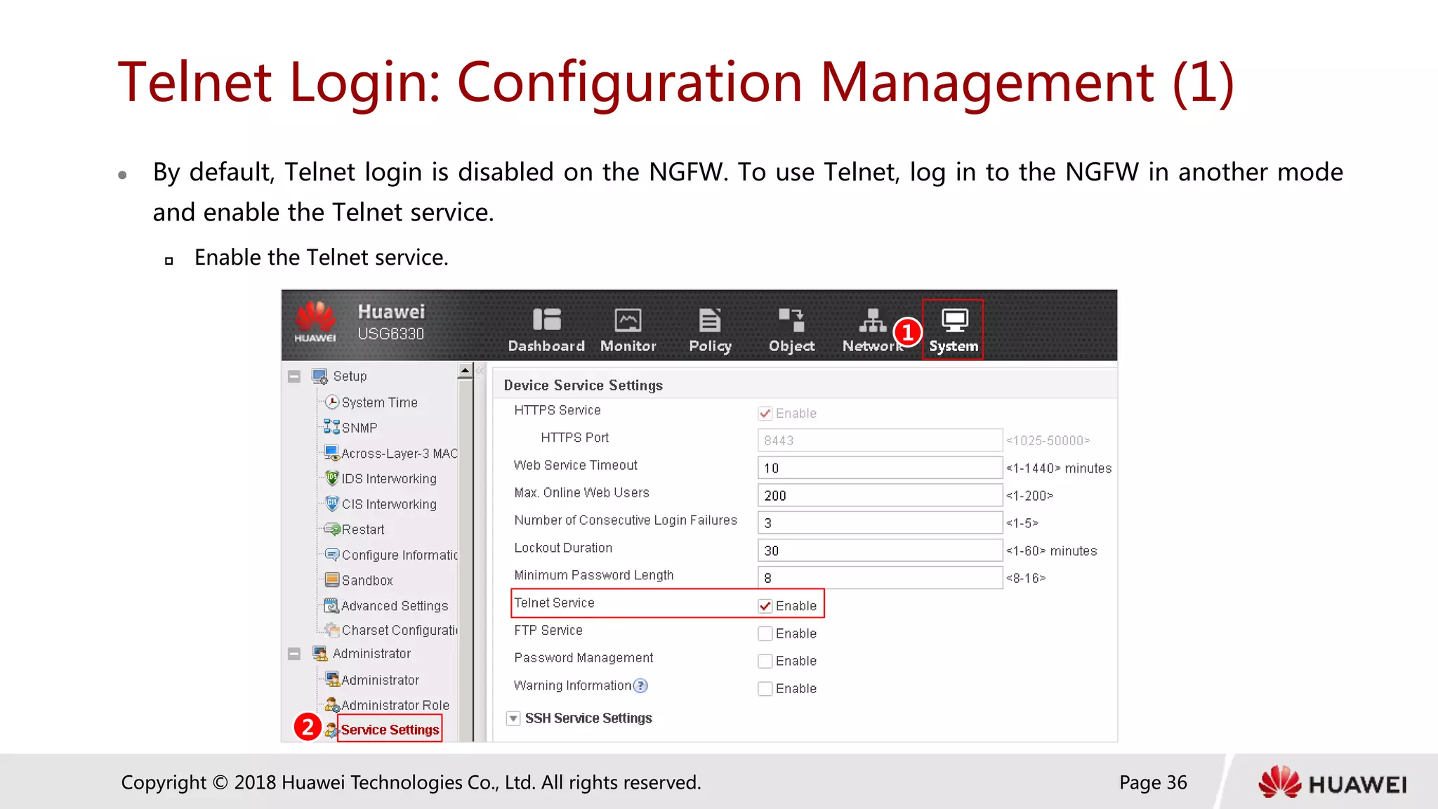The image size is (1438, 809).
Task: Collapse the Administrator tree node
Action: tap(294, 654)
